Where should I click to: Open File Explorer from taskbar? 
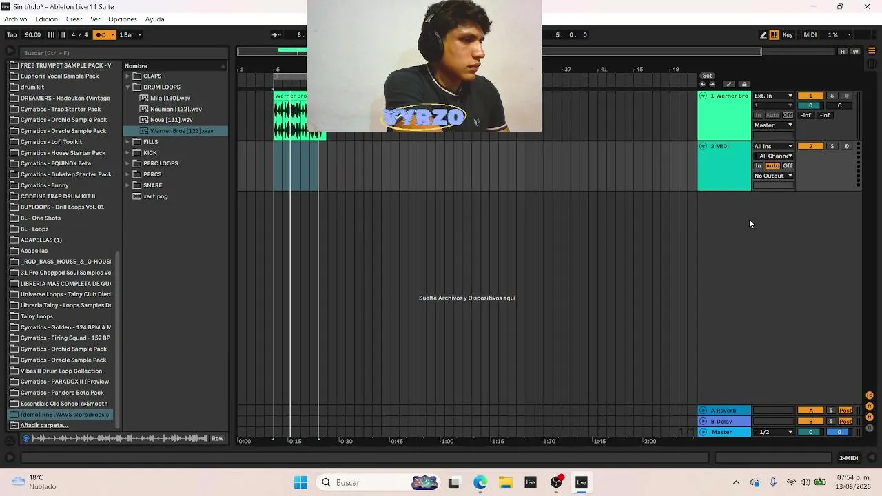click(505, 483)
